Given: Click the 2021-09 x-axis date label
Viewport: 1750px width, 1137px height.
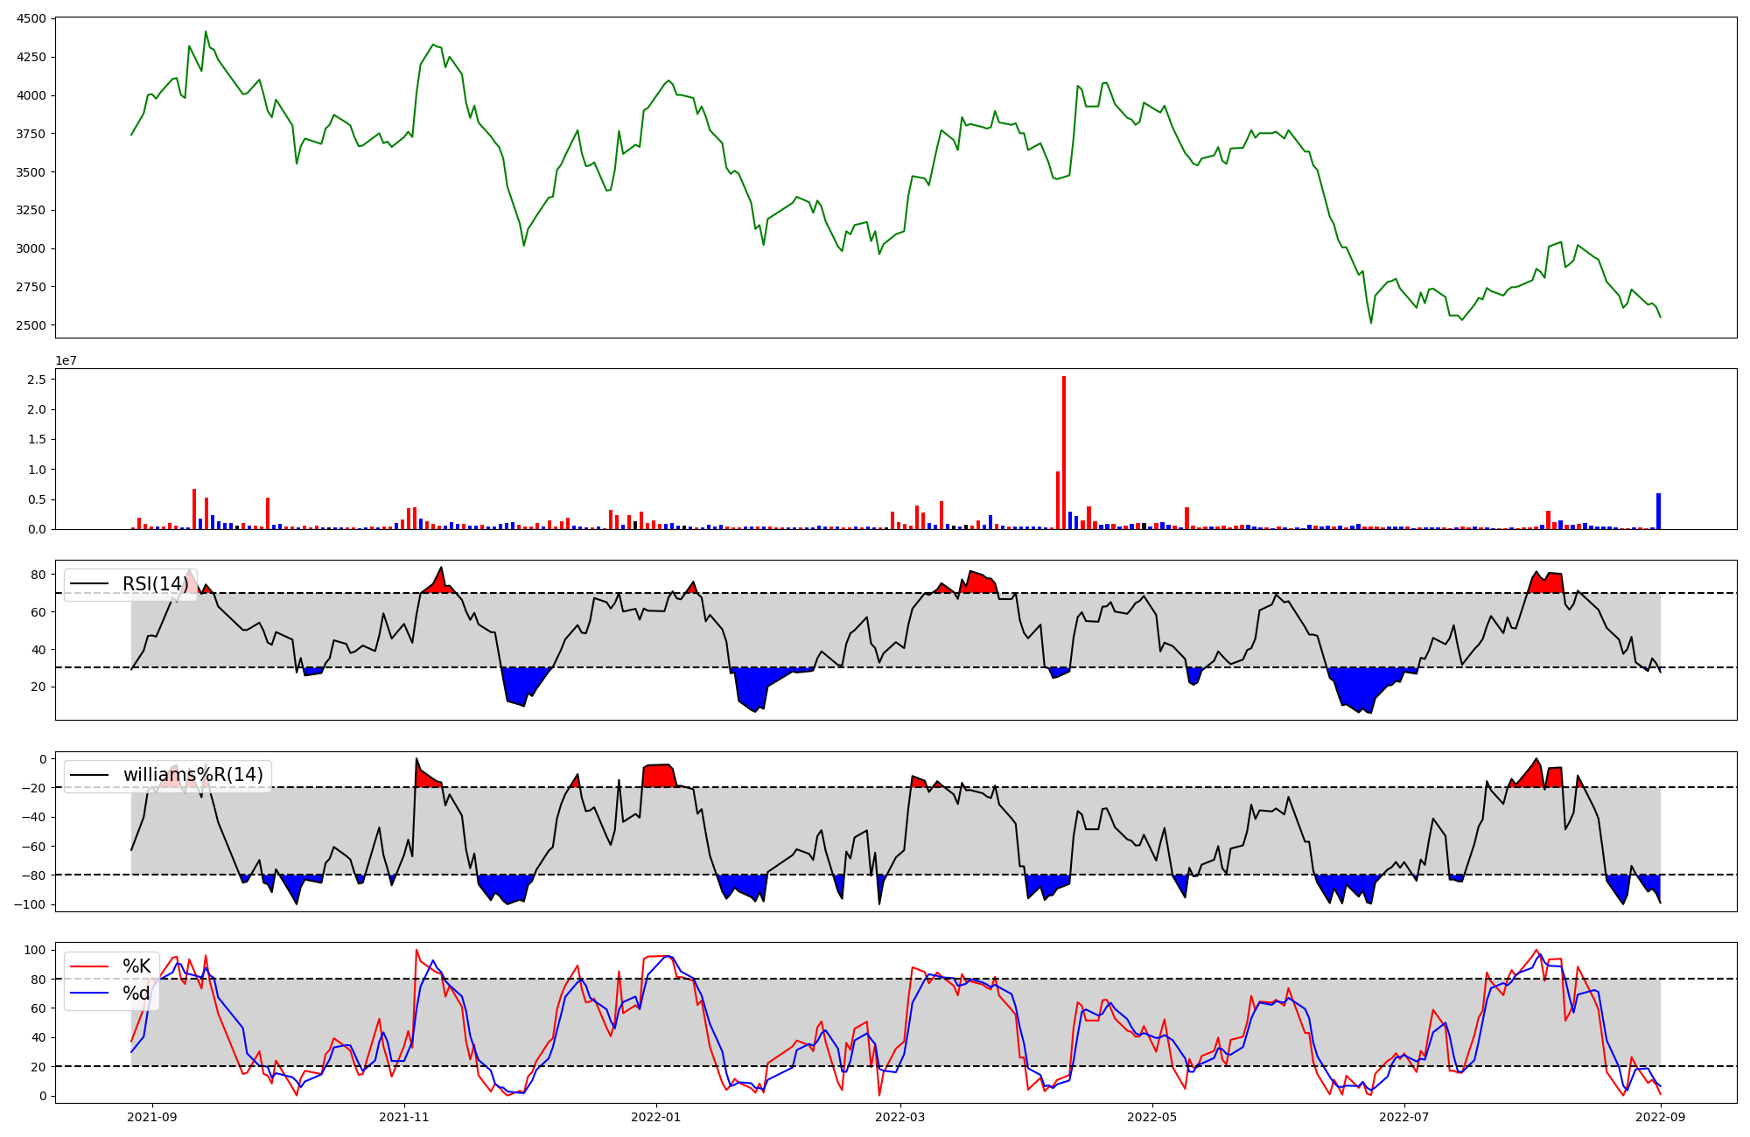Looking at the screenshot, I should pos(152,1117).
